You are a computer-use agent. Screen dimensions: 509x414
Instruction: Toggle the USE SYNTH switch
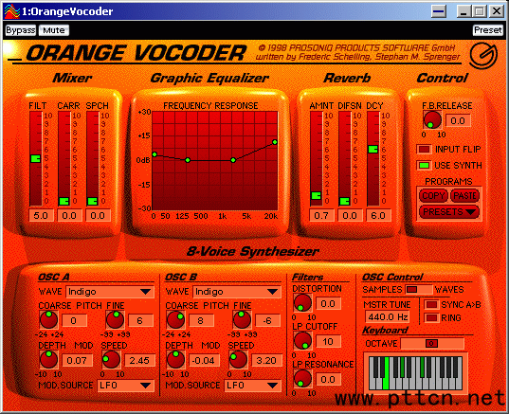424,165
